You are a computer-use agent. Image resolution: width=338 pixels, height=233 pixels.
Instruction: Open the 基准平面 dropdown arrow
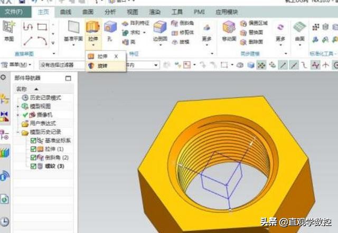tap(73, 45)
